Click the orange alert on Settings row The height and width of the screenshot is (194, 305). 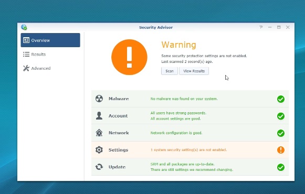pyautogui.click(x=281, y=150)
